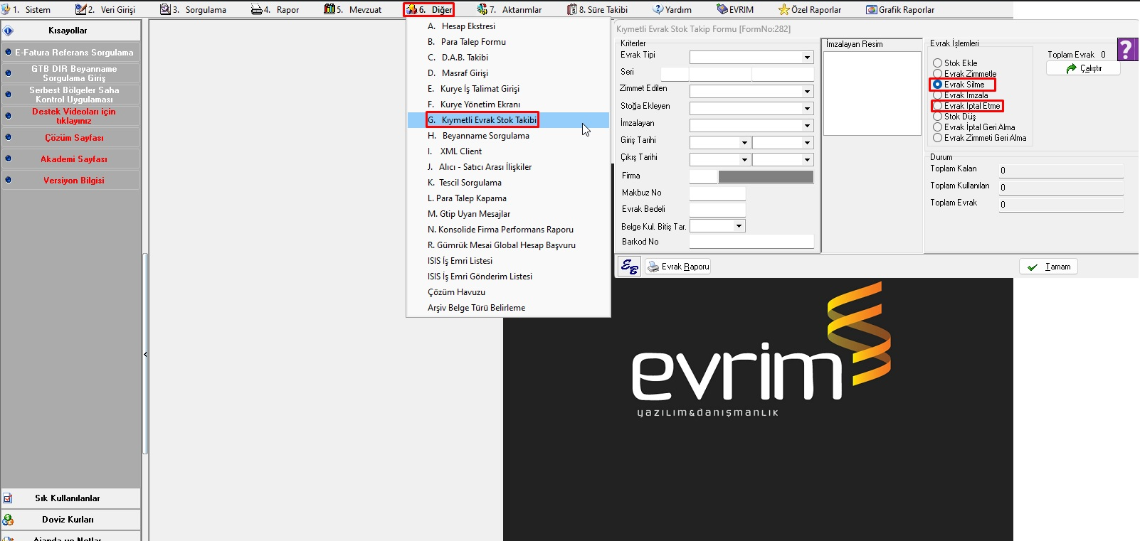Viewport: 1140px width, 541px height.
Task: Click the Sorgulama magnifier icon
Action: pos(166,9)
